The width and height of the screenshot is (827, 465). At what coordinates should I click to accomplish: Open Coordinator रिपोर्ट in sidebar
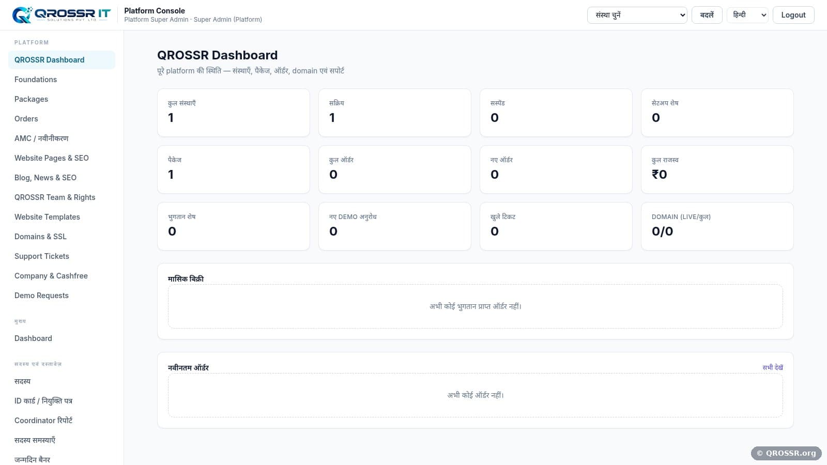pos(62,421)
